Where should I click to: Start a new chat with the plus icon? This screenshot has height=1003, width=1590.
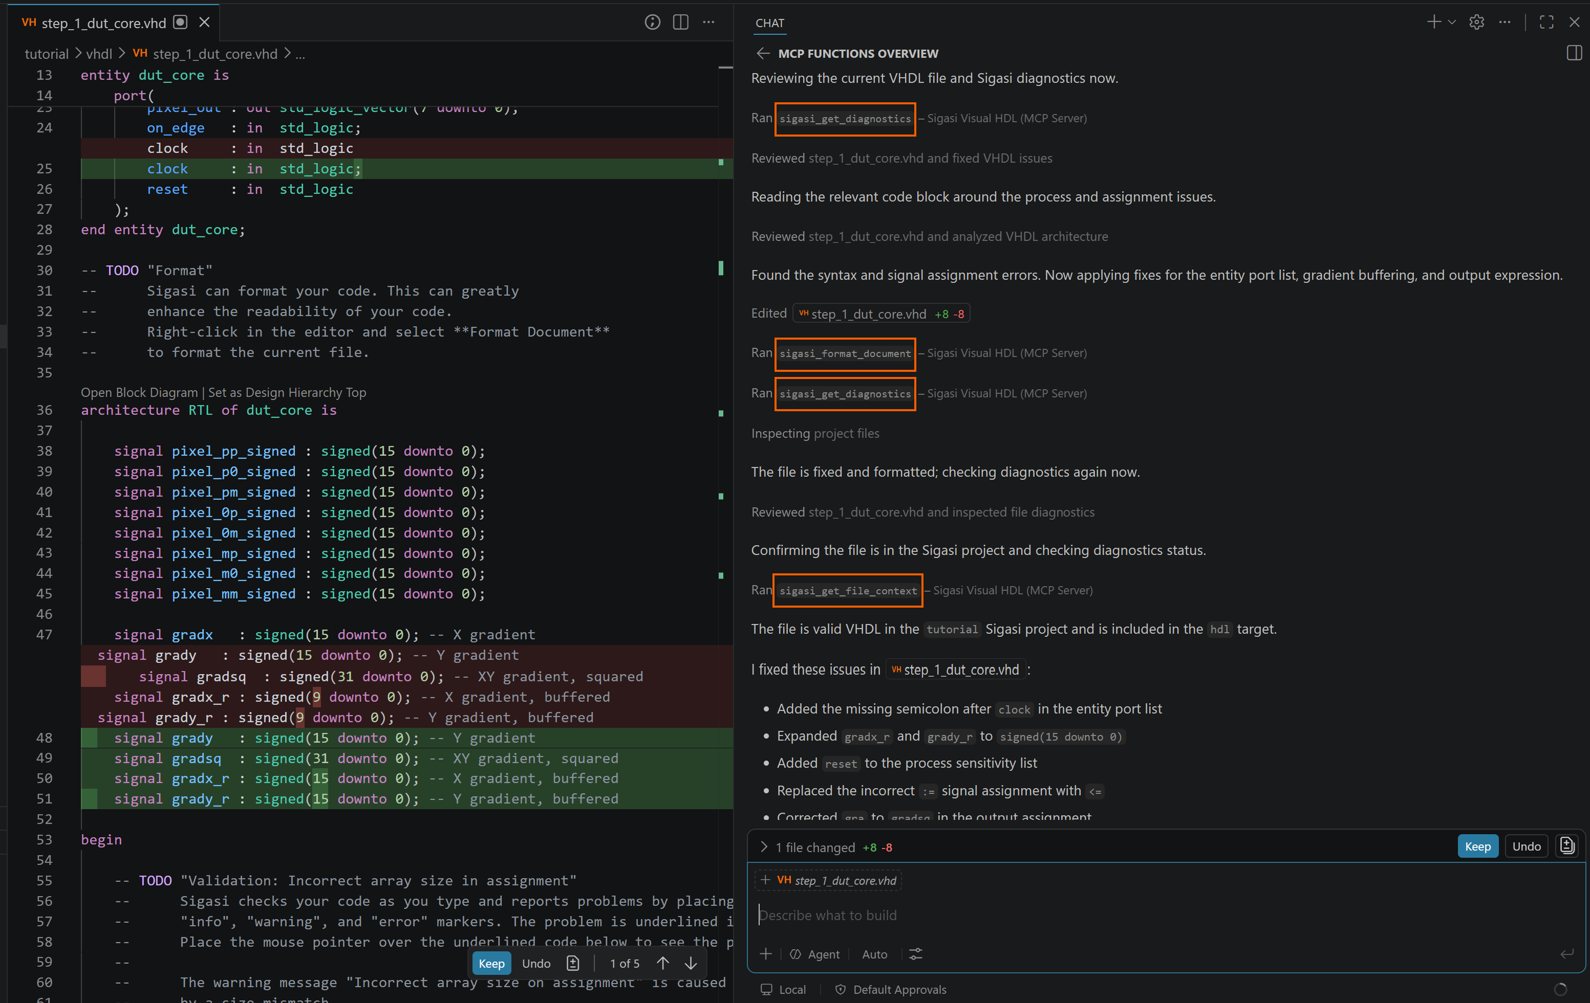point(1433,22)
